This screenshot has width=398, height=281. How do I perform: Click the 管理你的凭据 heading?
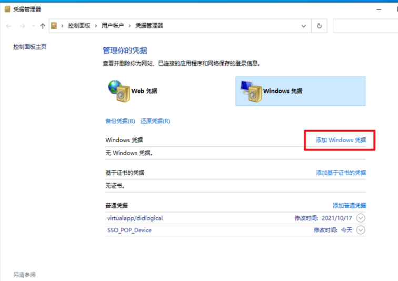click(125, 50)
